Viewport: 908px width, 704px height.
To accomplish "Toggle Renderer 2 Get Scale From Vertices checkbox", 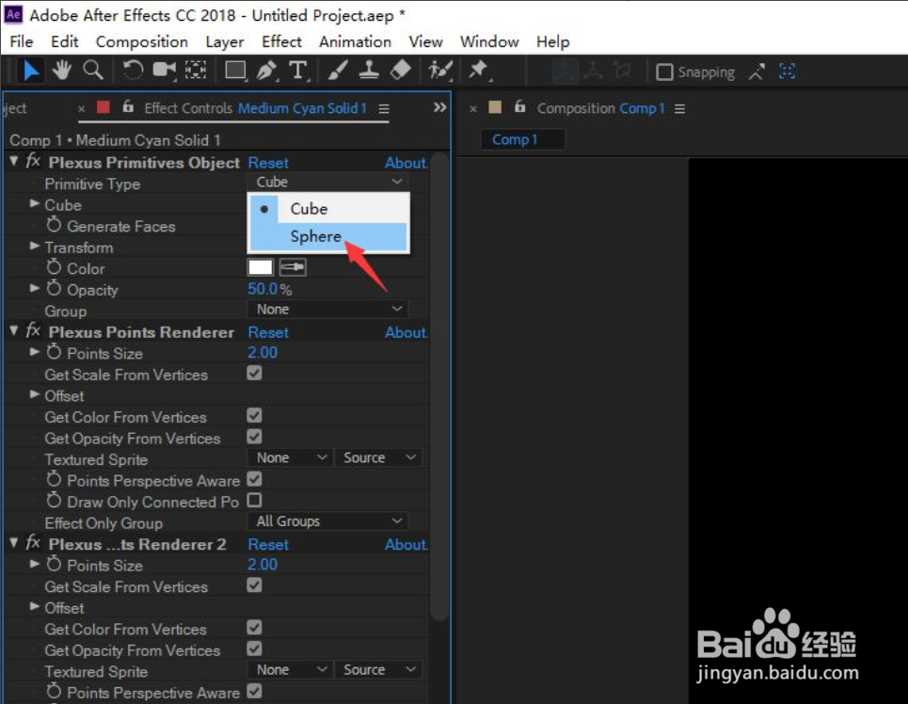I will click(x=254, y=585).
